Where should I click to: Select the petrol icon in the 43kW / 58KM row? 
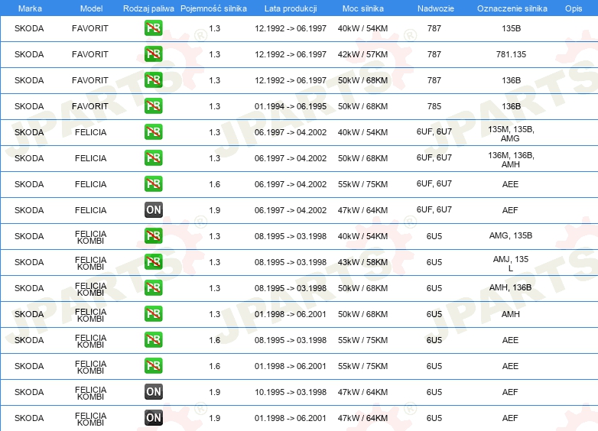click(153, 262)
